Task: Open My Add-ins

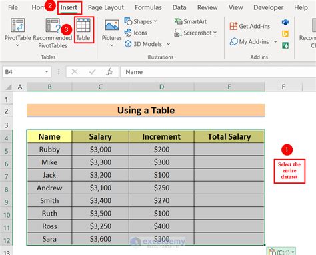Action: [249, 41]
